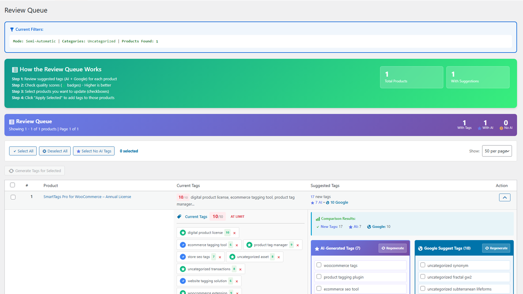Viewport: 523px width, 294px height.
Task: Remove the "store seo tags" tag via its red x
Action: (220, 257)
